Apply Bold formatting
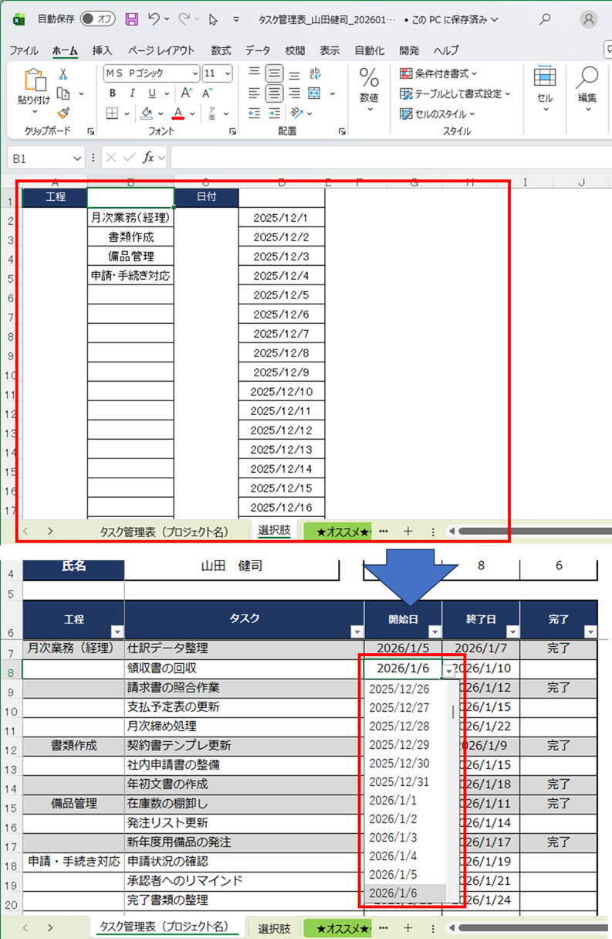This screenshot has width=612, height=939. point(112,94)
